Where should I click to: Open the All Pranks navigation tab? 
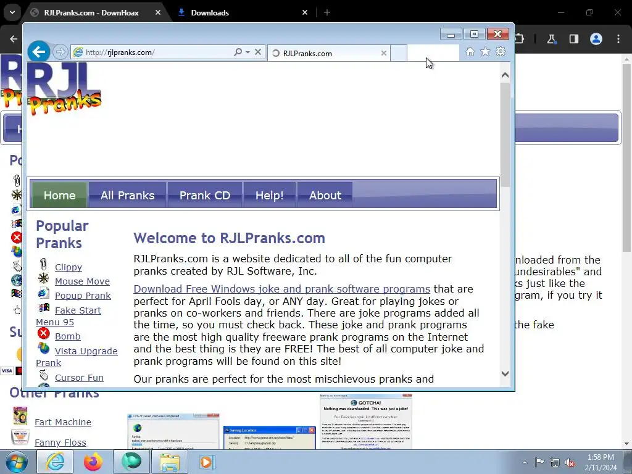127,195
